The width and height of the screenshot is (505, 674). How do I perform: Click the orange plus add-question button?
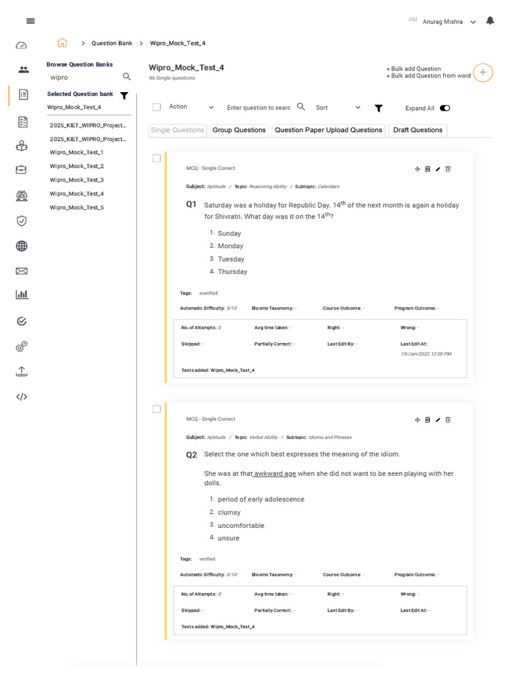point(483,72)
